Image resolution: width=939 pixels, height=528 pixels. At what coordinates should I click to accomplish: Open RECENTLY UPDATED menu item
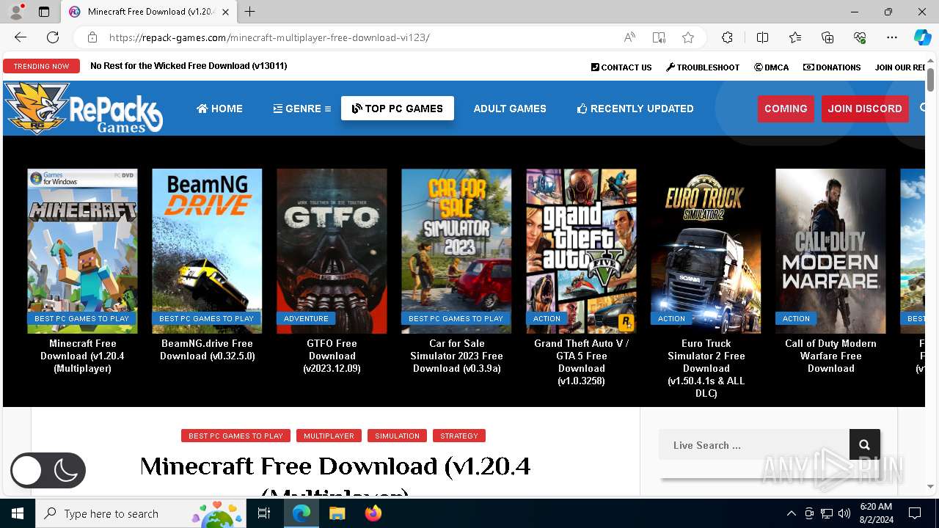[x=635, y=109]
